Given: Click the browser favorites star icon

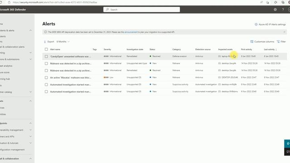Looking at the screenshot, I should [276, 2].
